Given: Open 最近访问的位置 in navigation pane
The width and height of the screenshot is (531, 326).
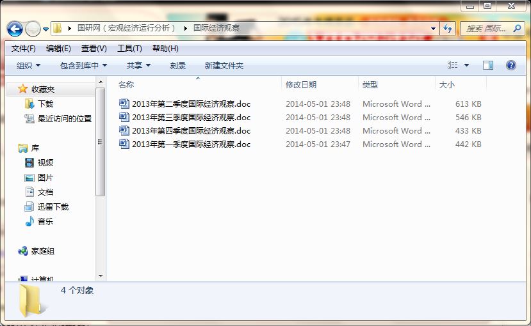Looking at the screenshot, I should pos(64,119).
